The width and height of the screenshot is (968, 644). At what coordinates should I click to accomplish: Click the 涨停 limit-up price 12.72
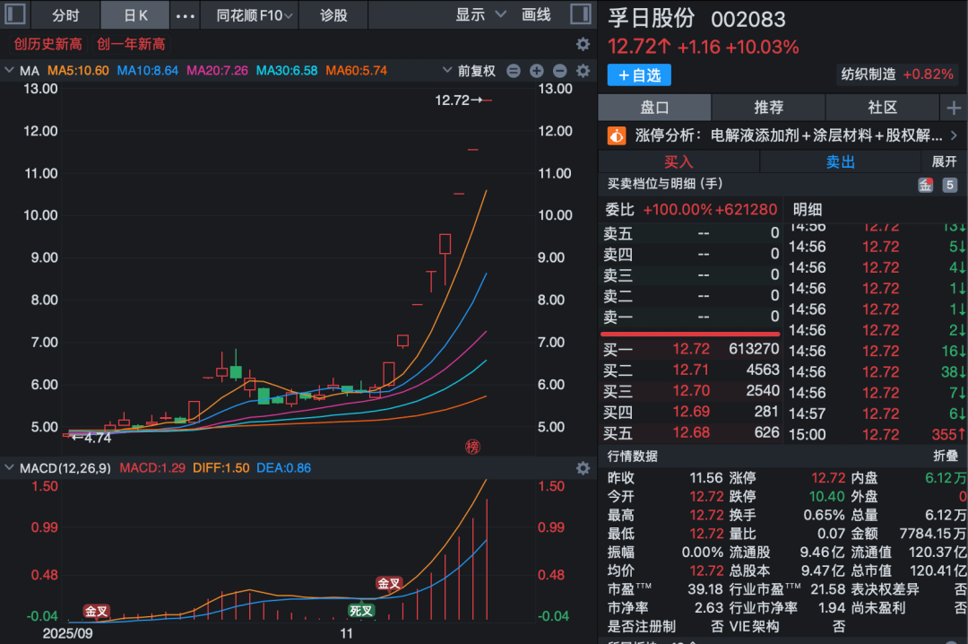point(828,478)
